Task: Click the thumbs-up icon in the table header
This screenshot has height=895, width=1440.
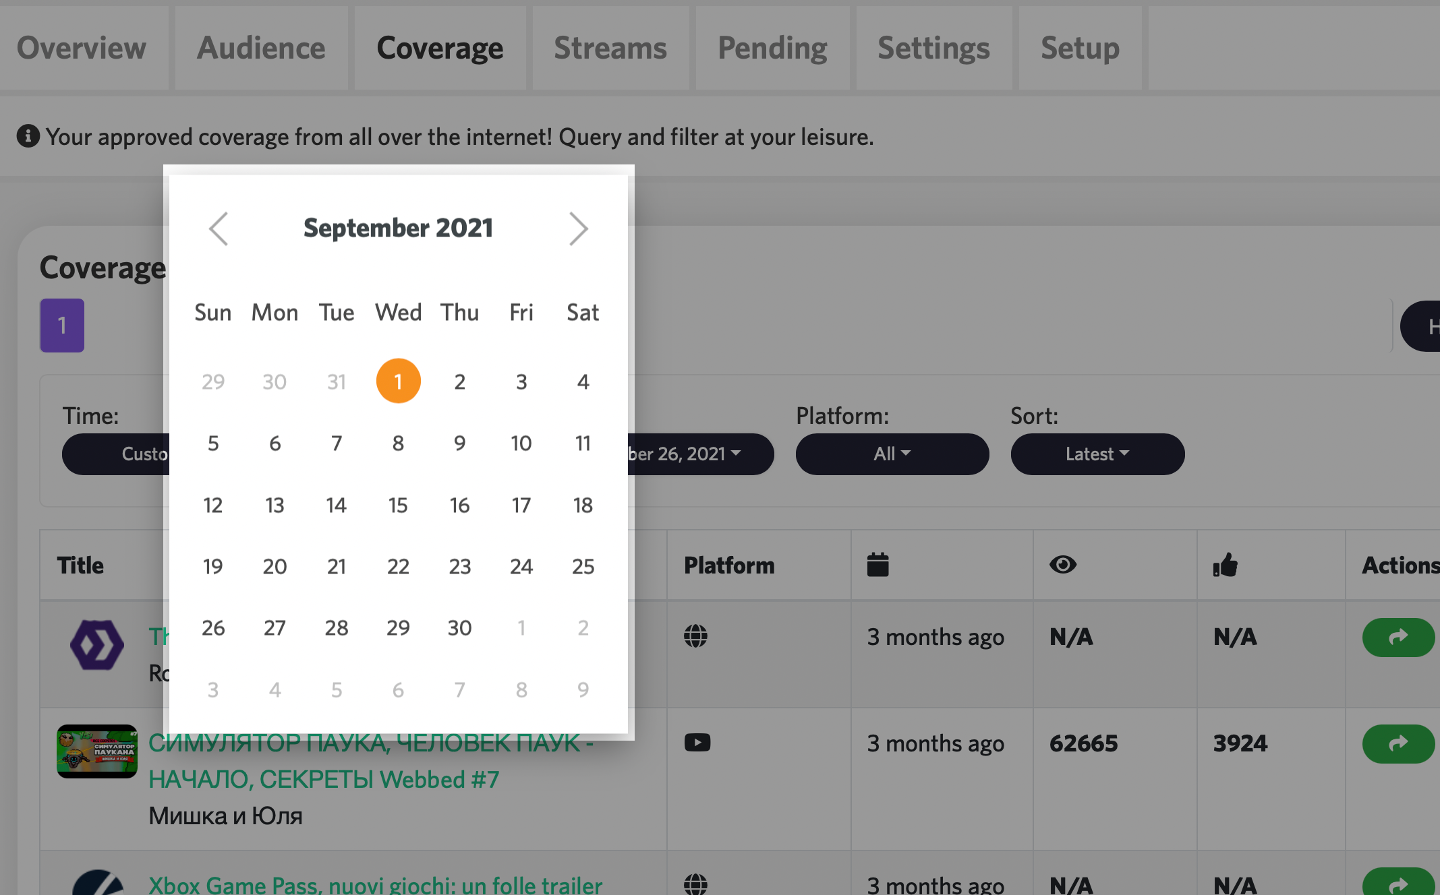Action: point(1225,565)
